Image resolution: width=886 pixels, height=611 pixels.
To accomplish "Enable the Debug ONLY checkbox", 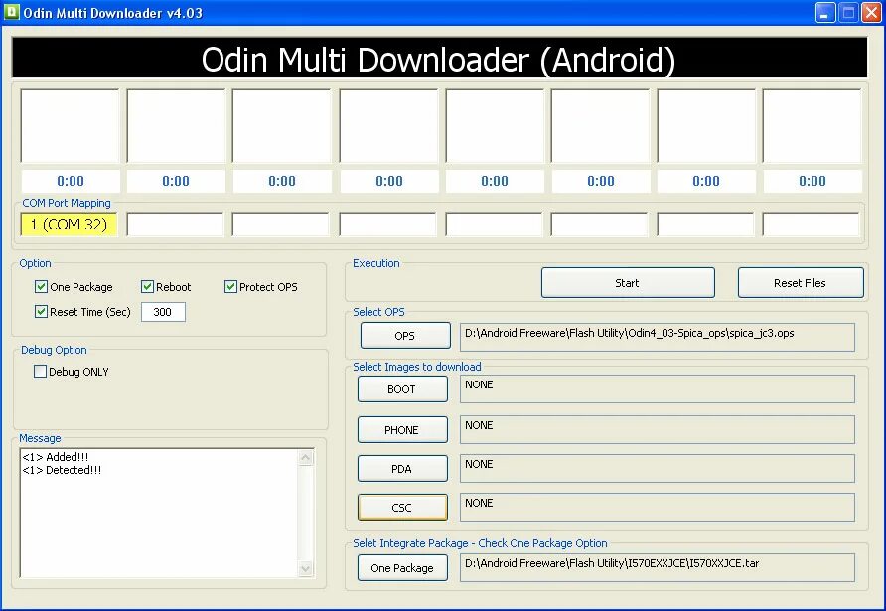I will (40, 372).
